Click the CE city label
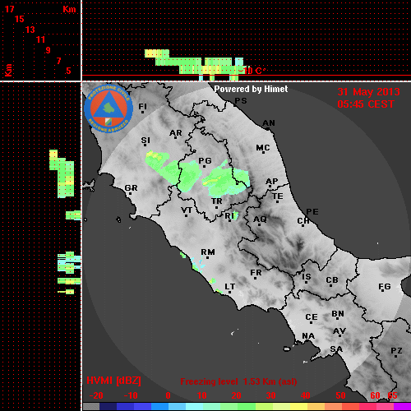Viewport: 411px width, 411px height. (x=312, y=317)
